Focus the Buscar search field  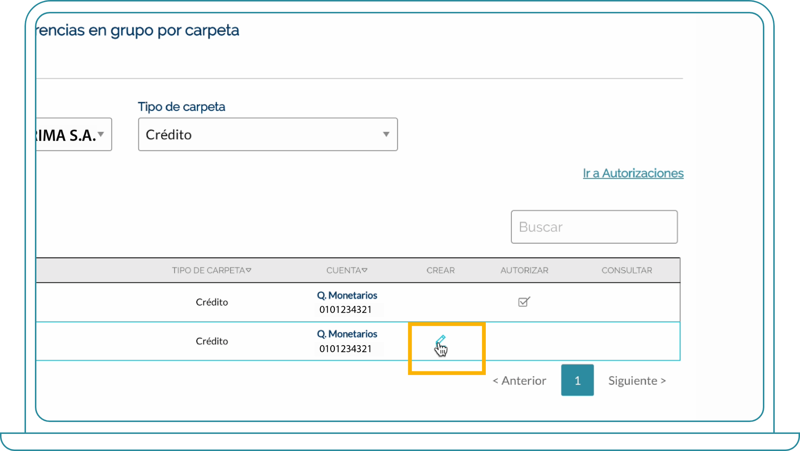click(594, 227)
